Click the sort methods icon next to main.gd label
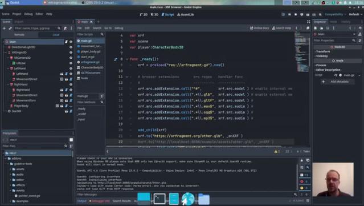364x206 pixels. coord(102,96)
